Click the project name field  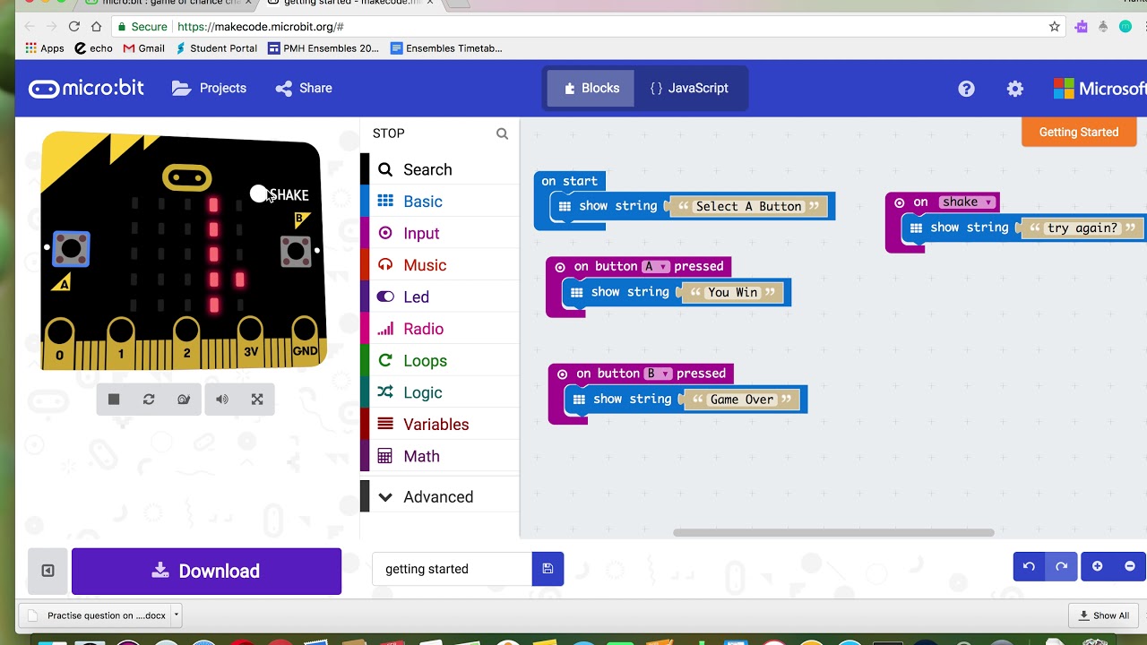point(452,569)
